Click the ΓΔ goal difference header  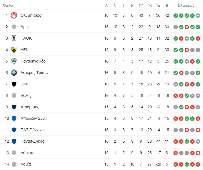coord(158,5)
